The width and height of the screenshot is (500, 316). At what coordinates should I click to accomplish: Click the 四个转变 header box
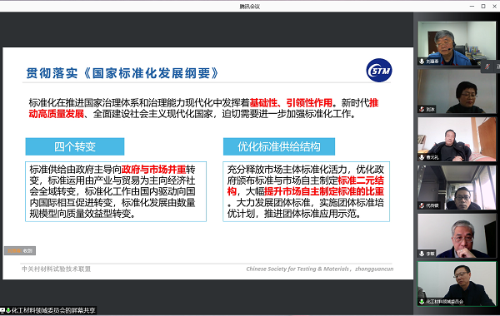tap(75, 146)
